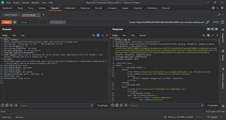Show Response in Raw view

point(124,35)
